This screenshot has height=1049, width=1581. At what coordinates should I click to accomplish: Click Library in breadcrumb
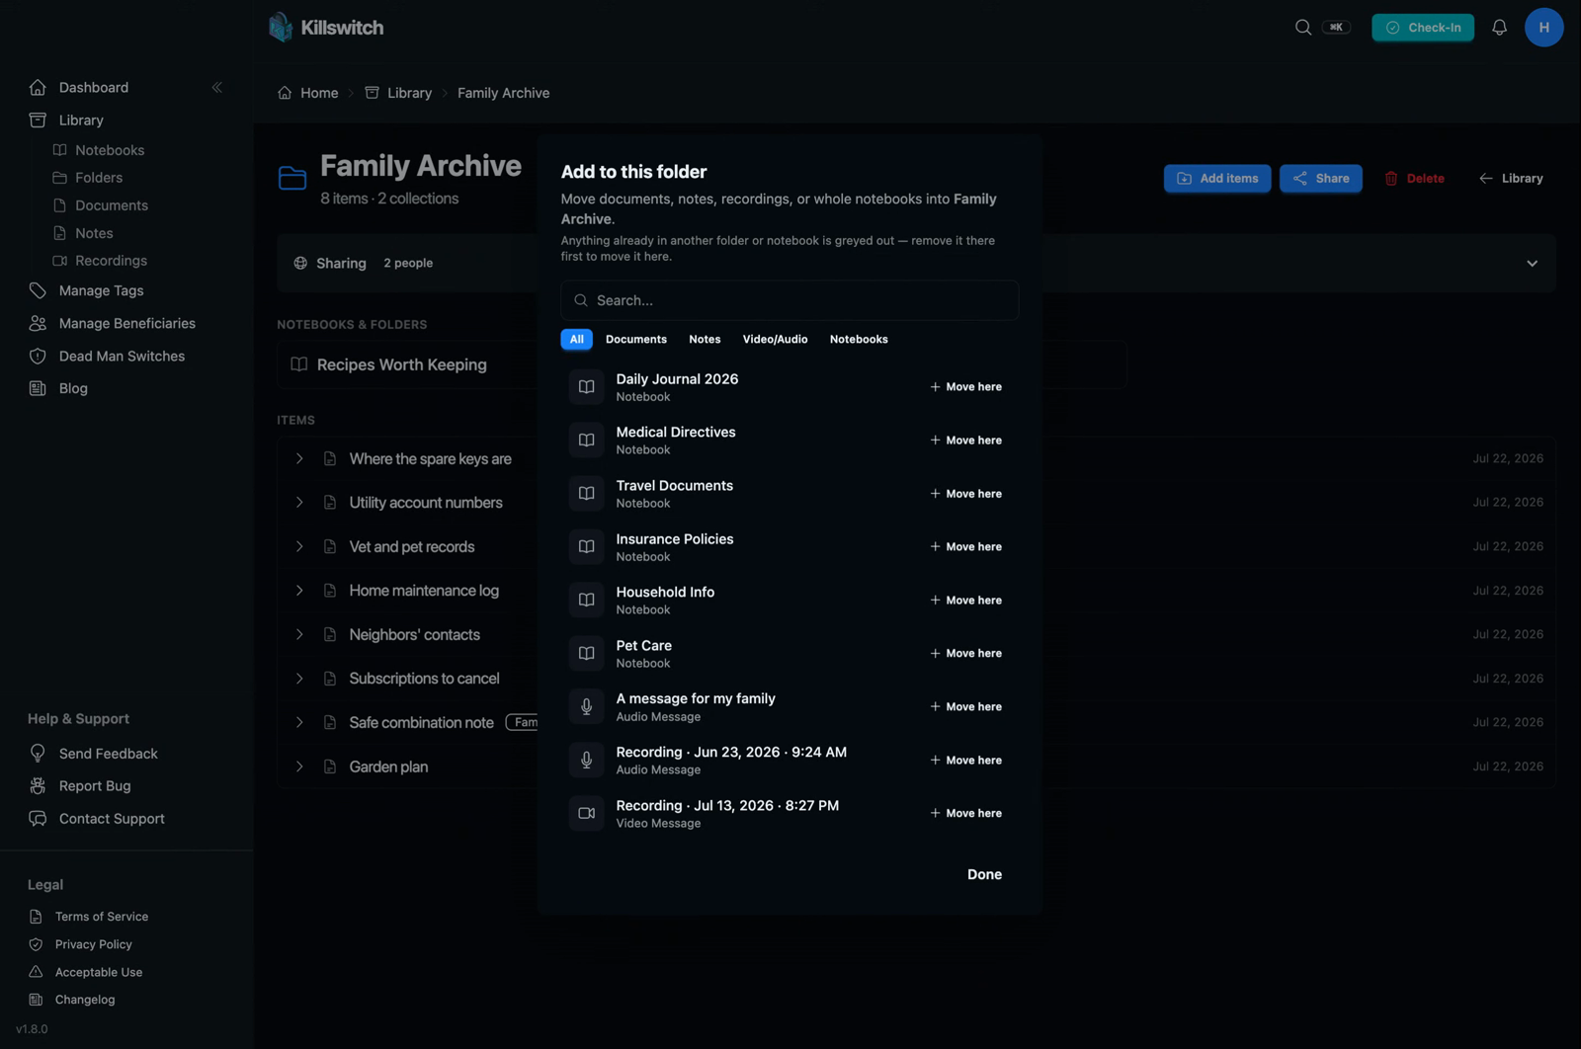pos(409,93)
